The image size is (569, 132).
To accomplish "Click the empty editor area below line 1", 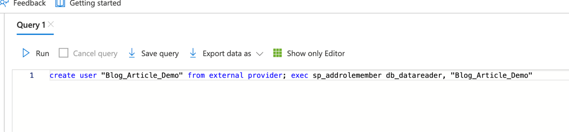I will 290,107.
